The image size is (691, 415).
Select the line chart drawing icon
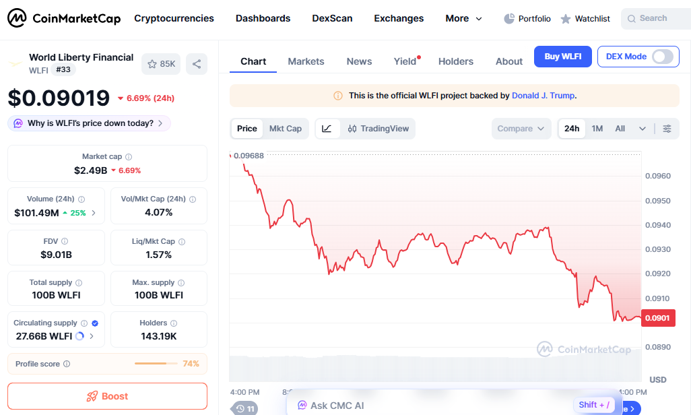point(328,128)
